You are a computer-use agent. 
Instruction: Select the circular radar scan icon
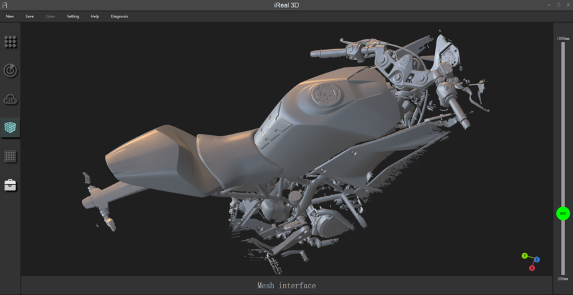tap(10, 70)
